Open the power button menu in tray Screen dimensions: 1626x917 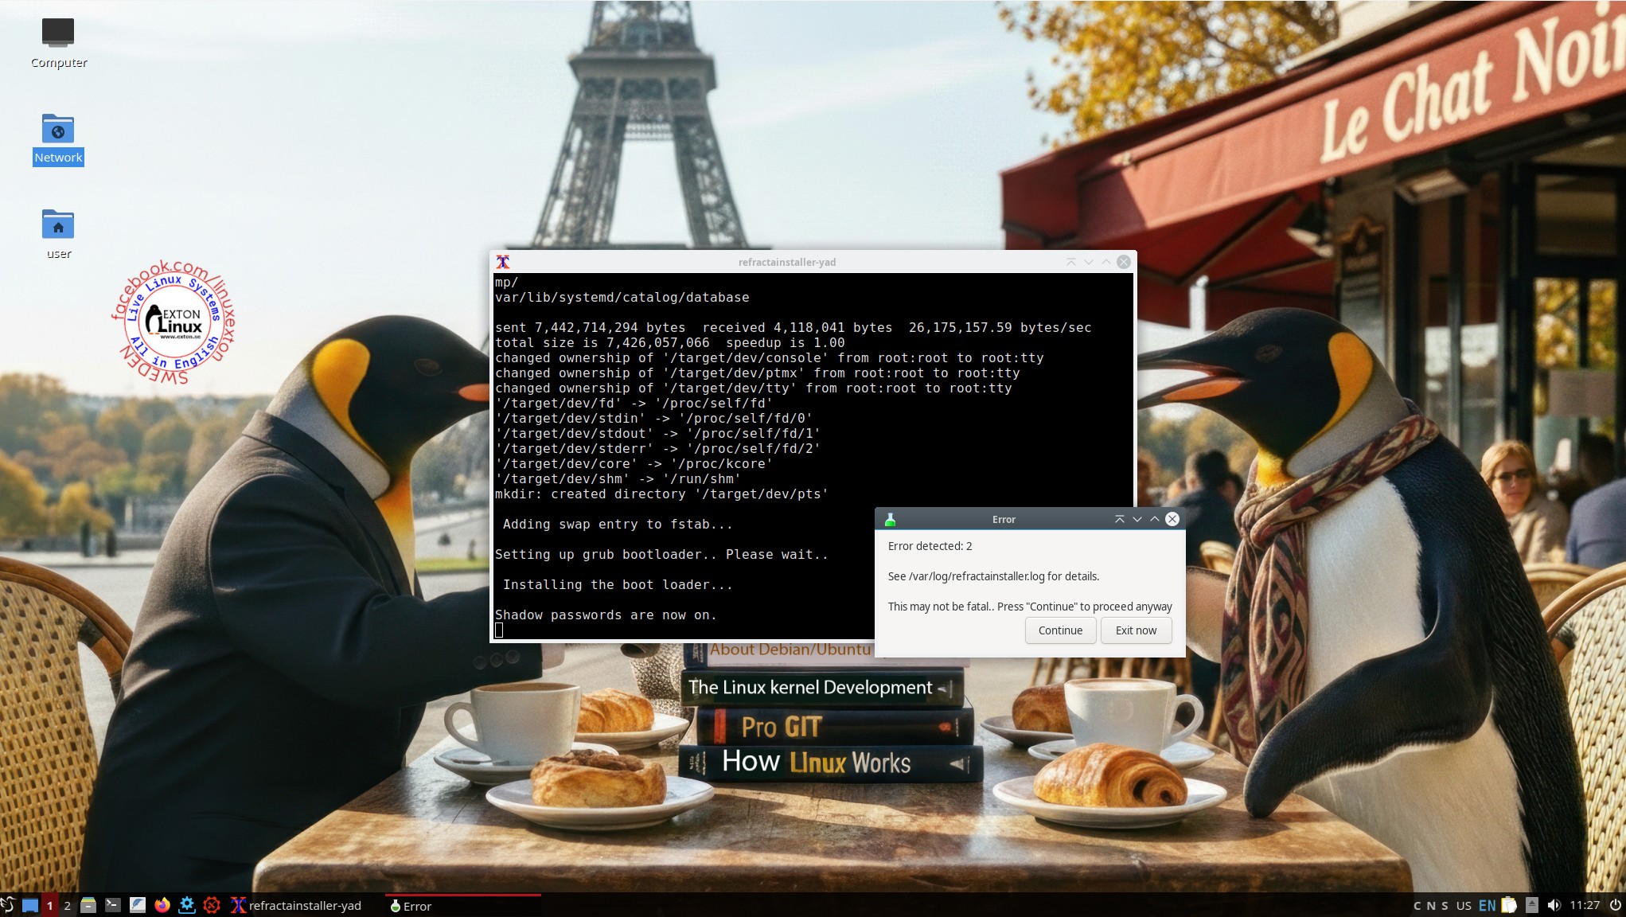click(x=1615, y=905)
